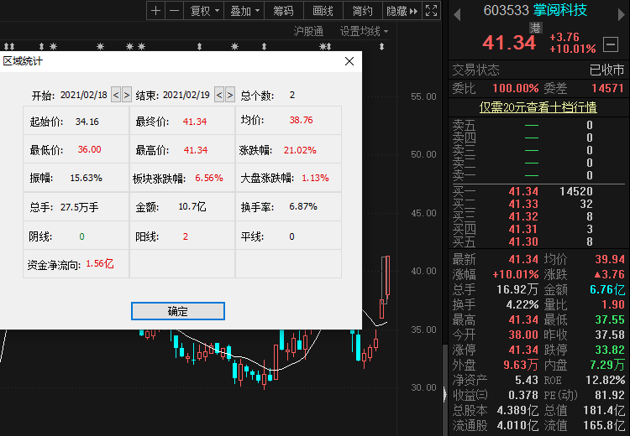Select end date 2021/02/19 field
The width and height of the screenshot is (630, 436).
[x=186, y=95]
